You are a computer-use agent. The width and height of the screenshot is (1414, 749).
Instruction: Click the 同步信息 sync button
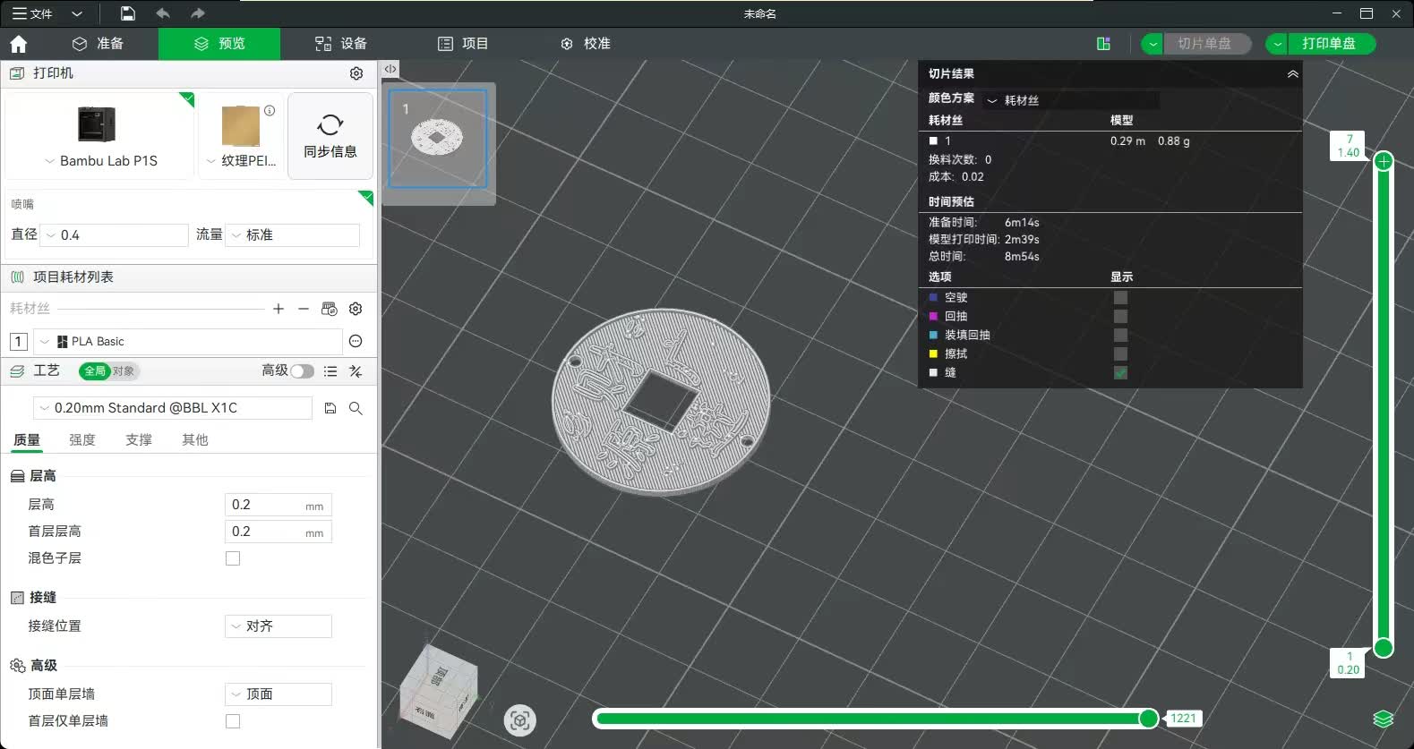tap(330, 136)
